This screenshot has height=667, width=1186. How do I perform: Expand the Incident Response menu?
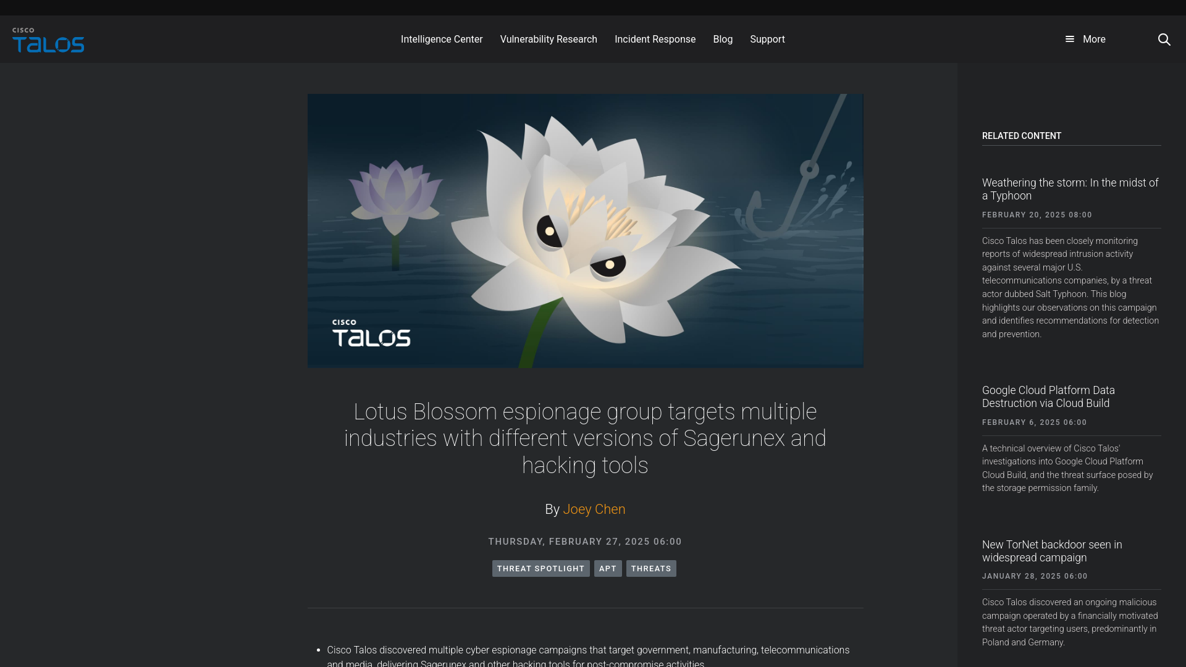tap(655, 39)
